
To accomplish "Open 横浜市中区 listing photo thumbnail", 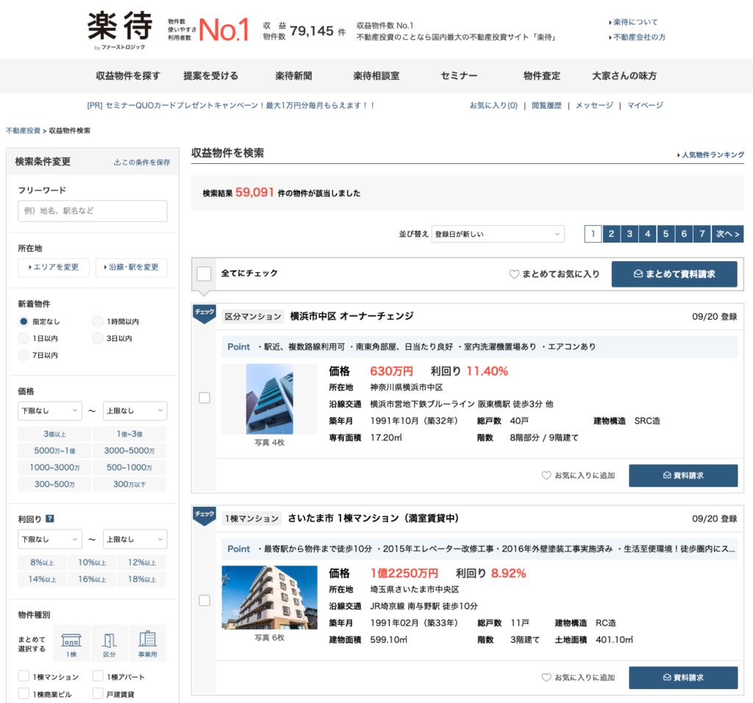I will click(x=269, y=399).
